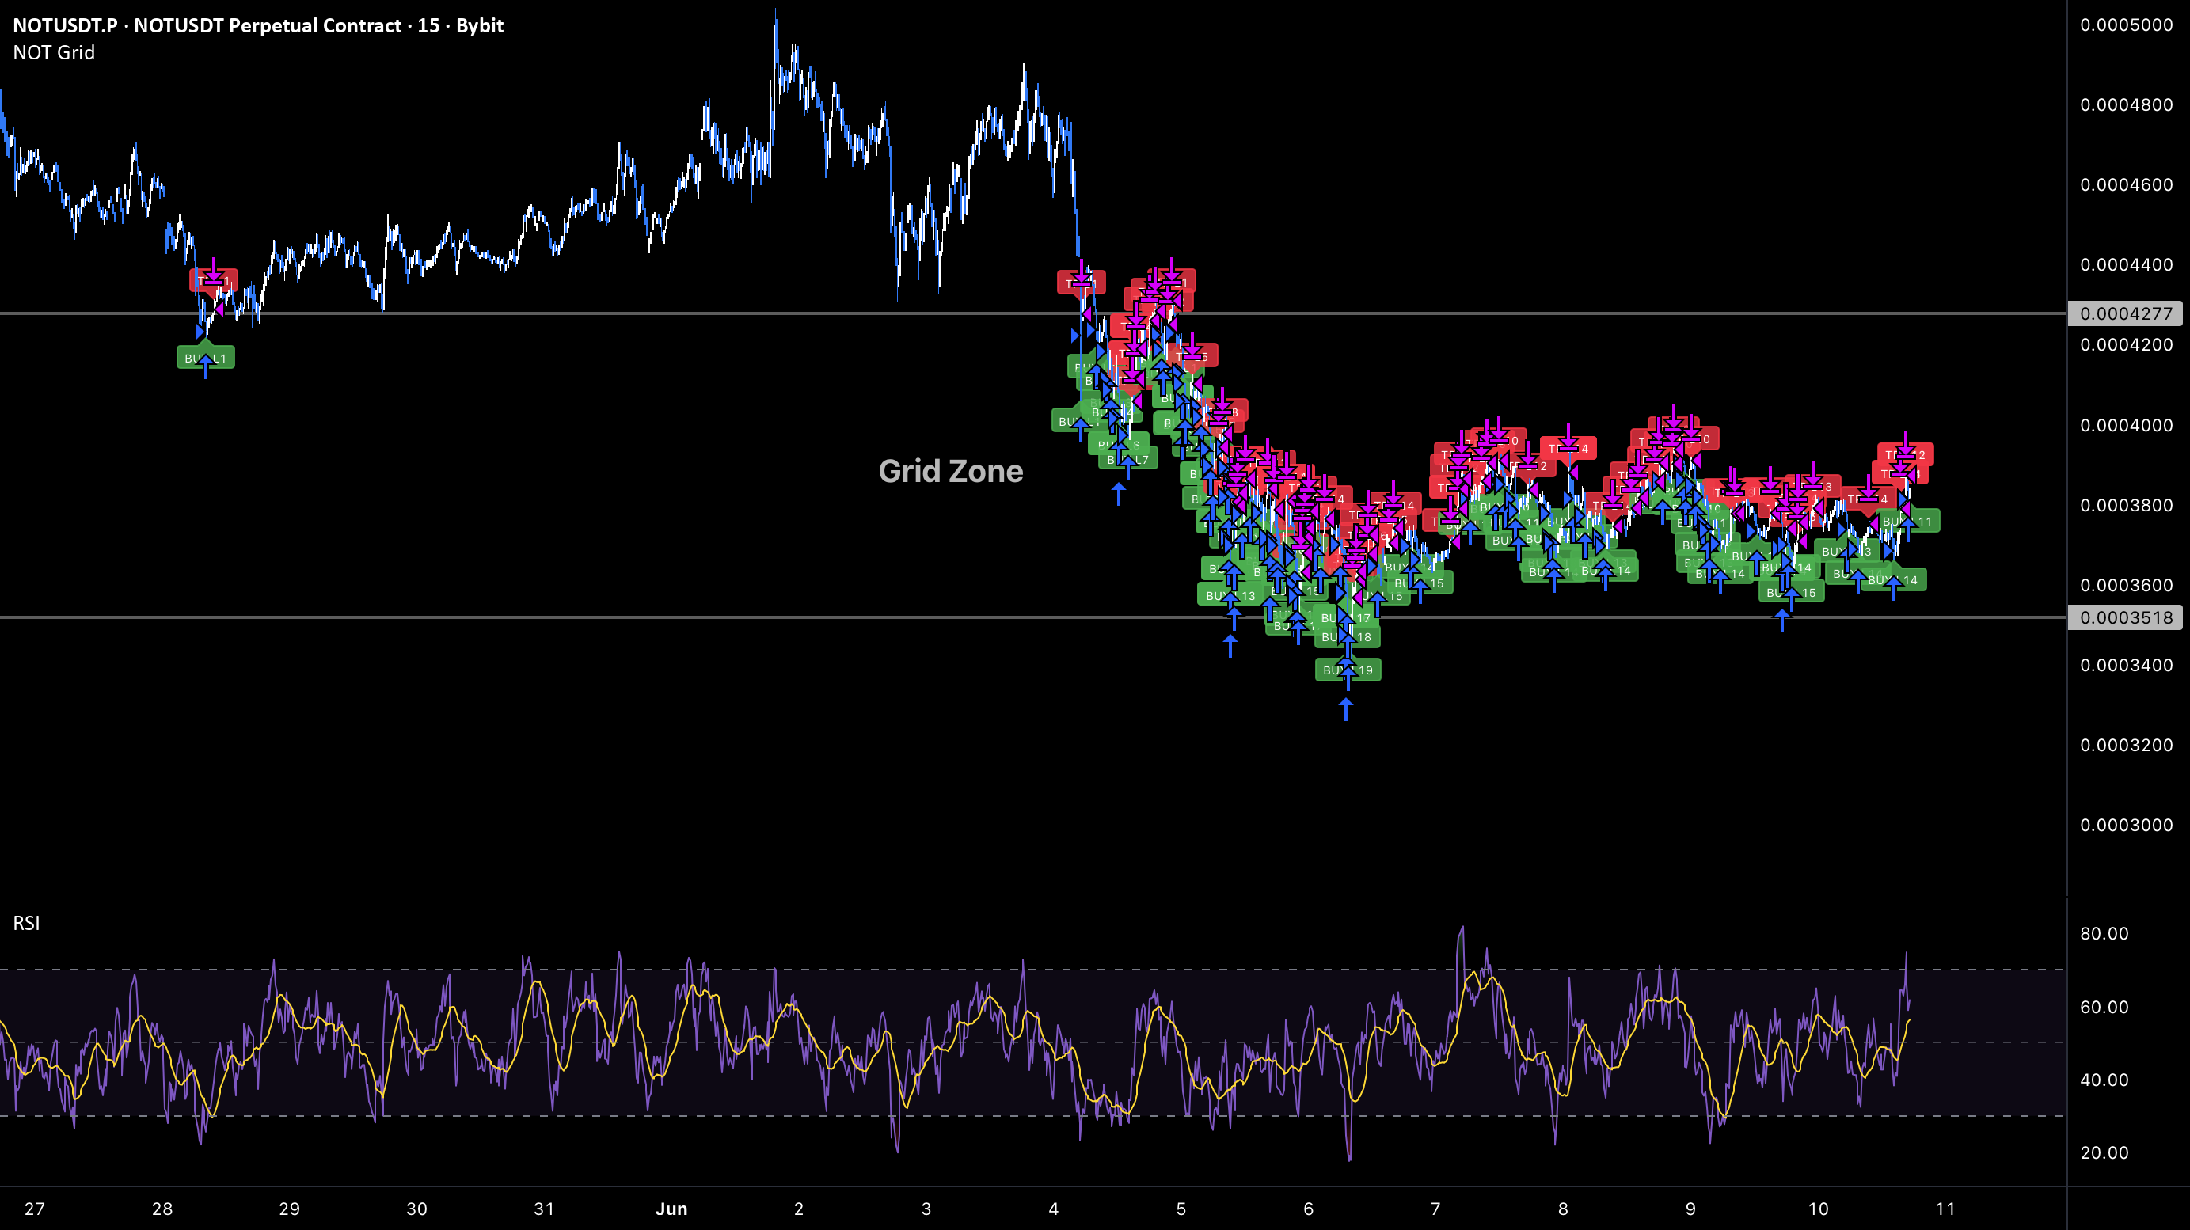Click the RSI 20.00 scale label
This screenshot has height=1230, width=2190.
2104,1152
